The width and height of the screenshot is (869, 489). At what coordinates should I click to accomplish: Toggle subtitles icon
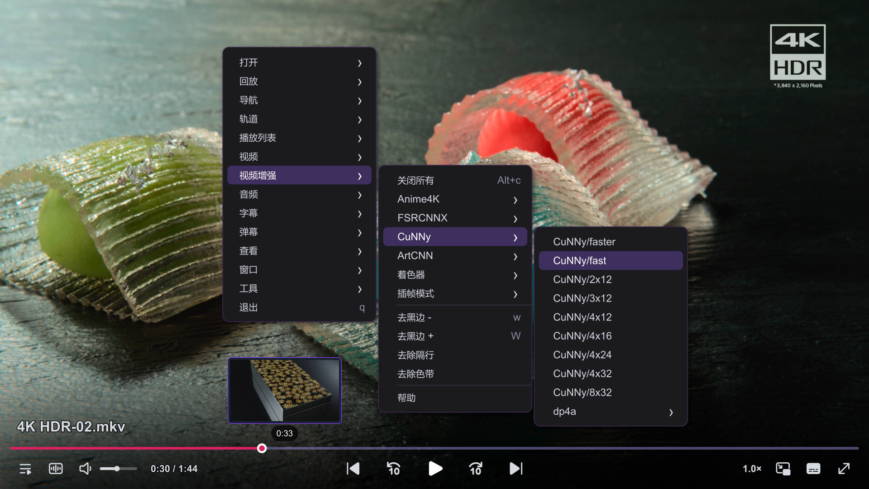pos(813,469)
